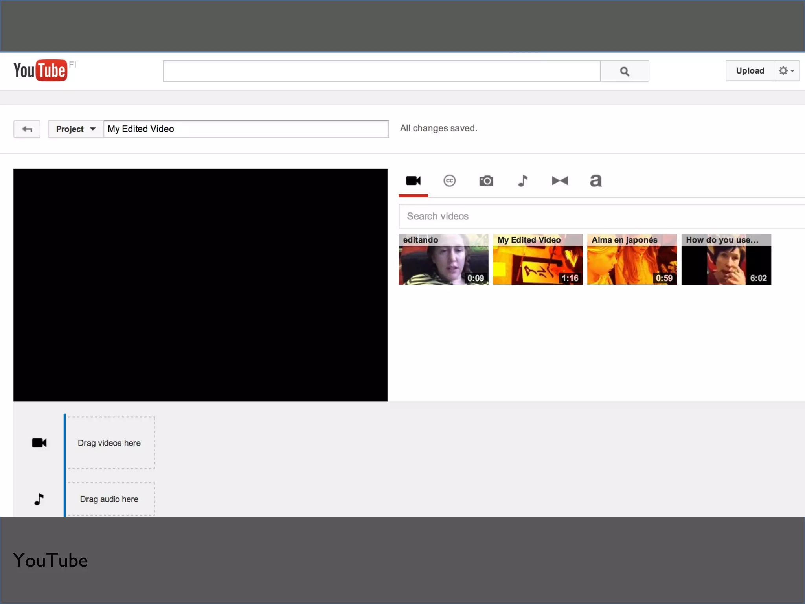Open the audio tab music note icon
Viewport: 805px width, 604px height.
point(523,181)
